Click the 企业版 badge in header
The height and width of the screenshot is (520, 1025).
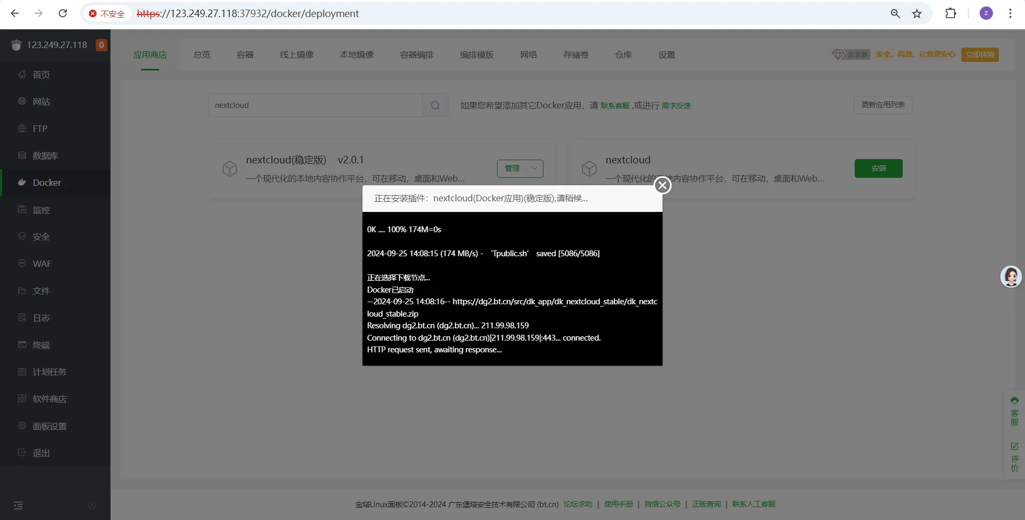pyautogui.click(x=851, y=54)
